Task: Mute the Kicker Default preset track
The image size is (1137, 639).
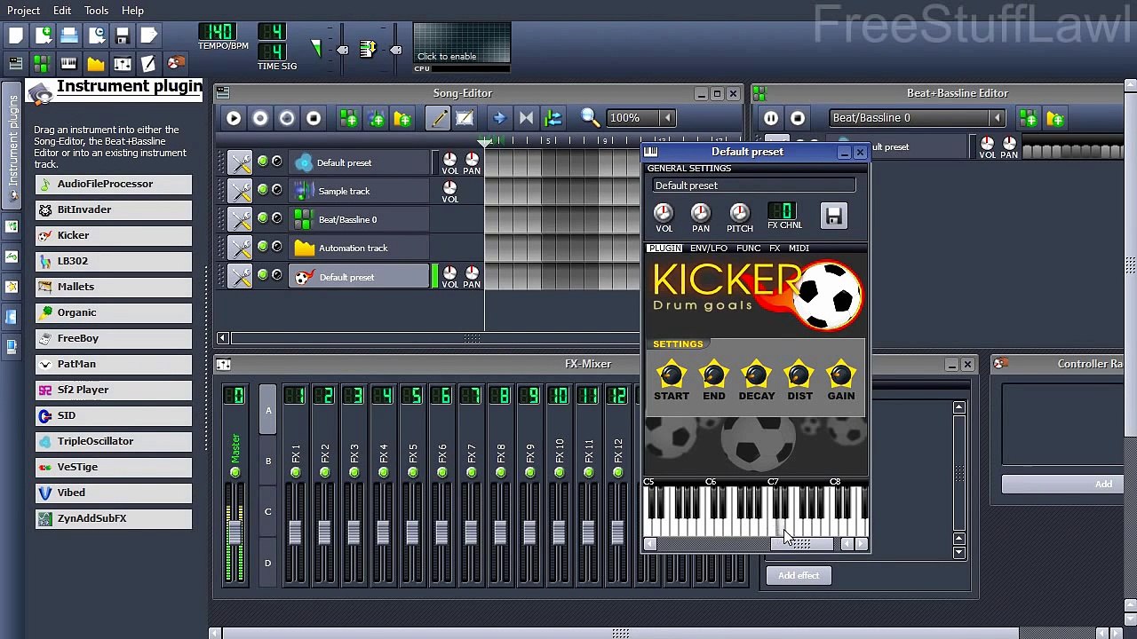Action: [x=262, y=275]
